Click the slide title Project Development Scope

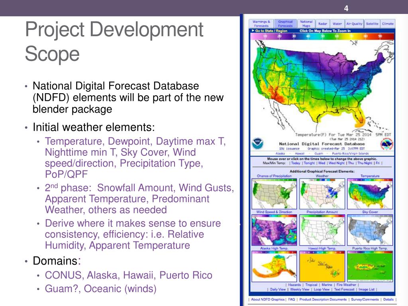click(114, 41)
